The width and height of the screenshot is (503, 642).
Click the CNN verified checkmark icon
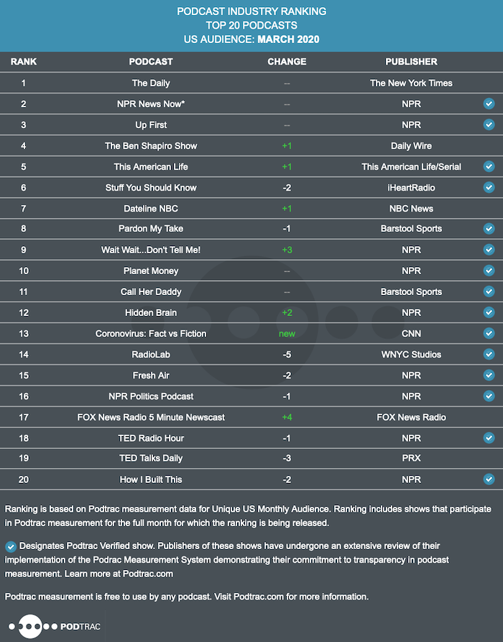coord(489,333)
